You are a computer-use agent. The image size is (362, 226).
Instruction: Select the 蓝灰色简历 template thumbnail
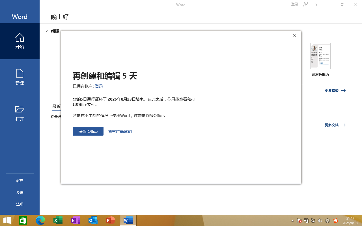click(320, 56)
